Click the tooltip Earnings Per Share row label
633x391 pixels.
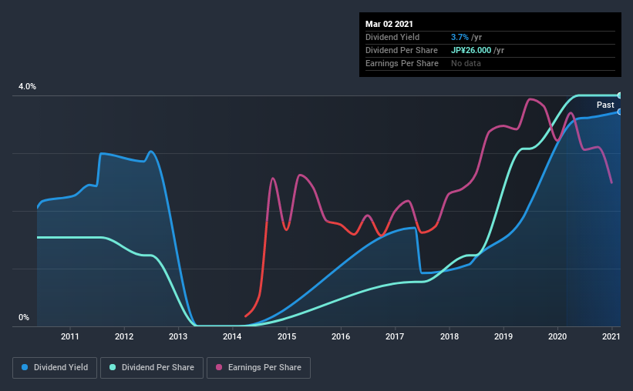(x=402, y=63)
